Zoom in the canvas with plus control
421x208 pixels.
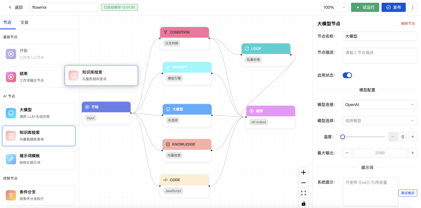coord(303,172)
